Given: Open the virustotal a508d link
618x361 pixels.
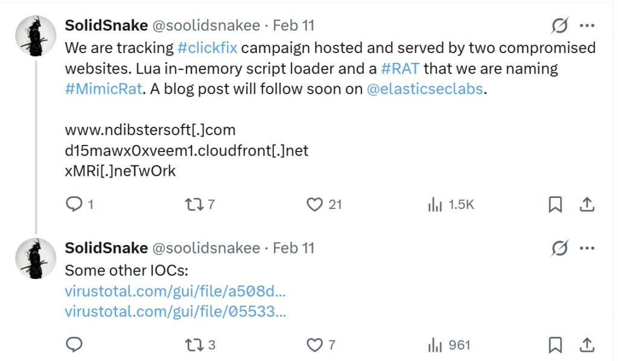Looking at the screenshot, I should 175,291.
